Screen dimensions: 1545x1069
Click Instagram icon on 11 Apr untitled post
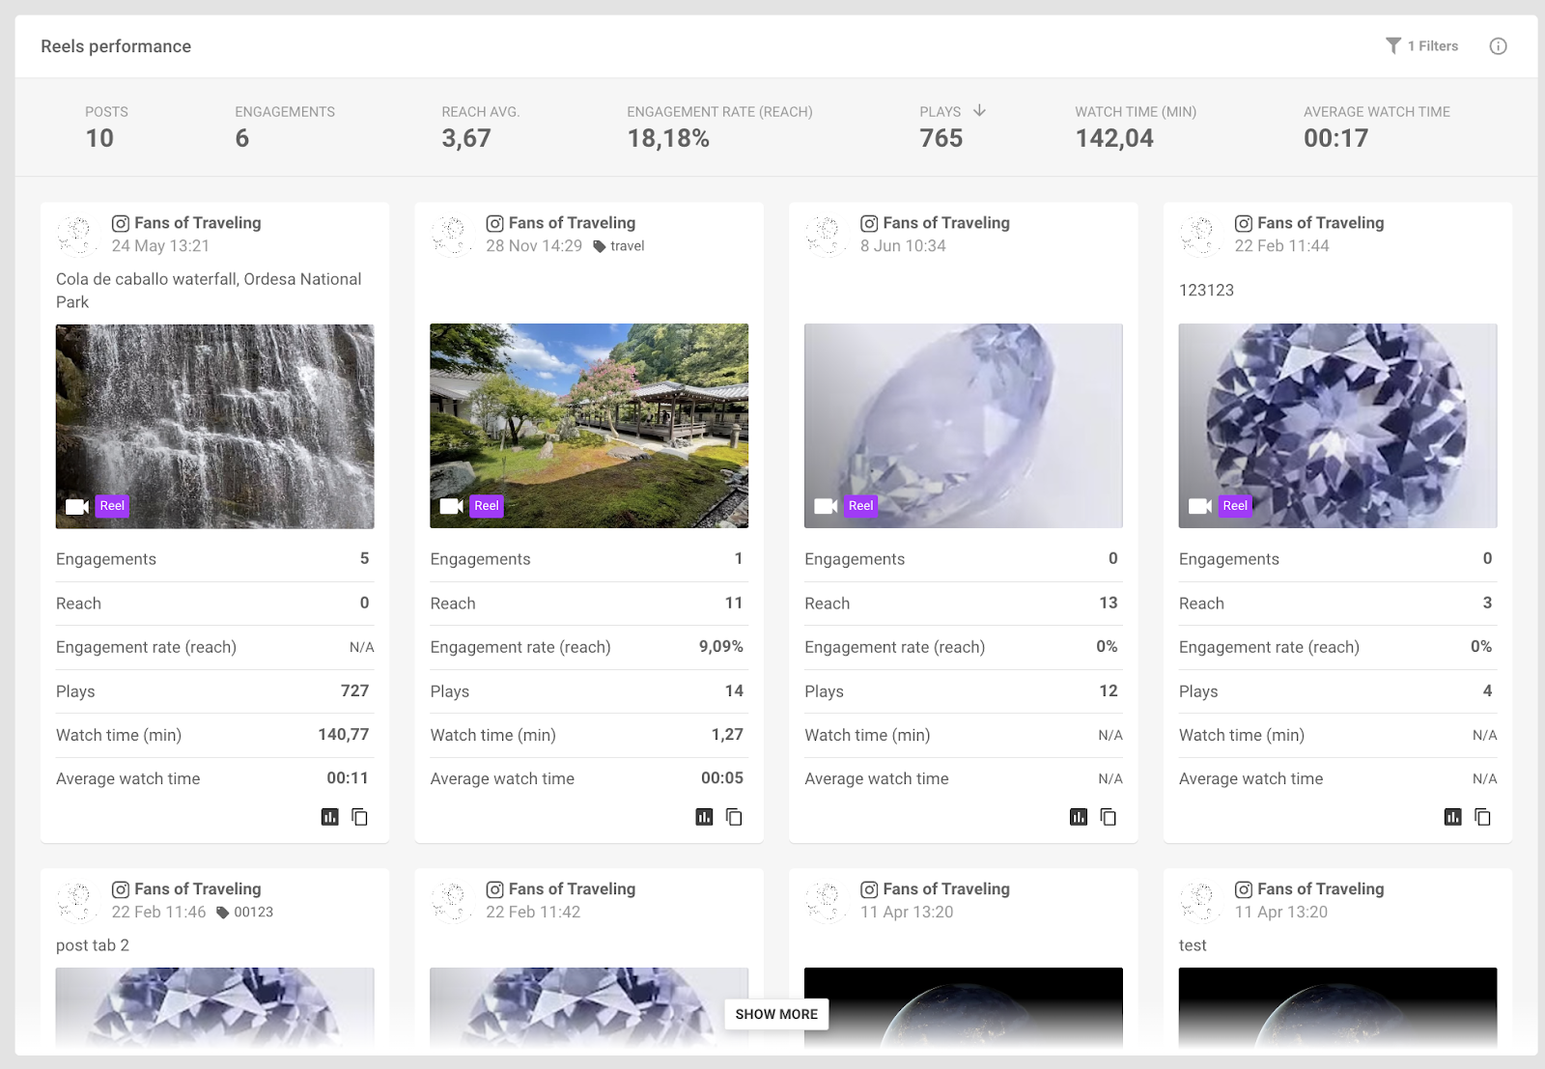(869, 889)
